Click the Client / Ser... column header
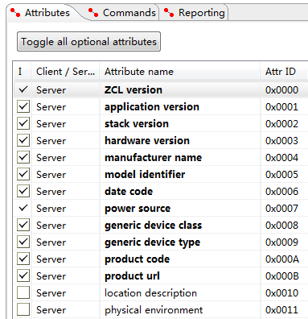This screenshot has height=319, width=308. tap(65, 72)
